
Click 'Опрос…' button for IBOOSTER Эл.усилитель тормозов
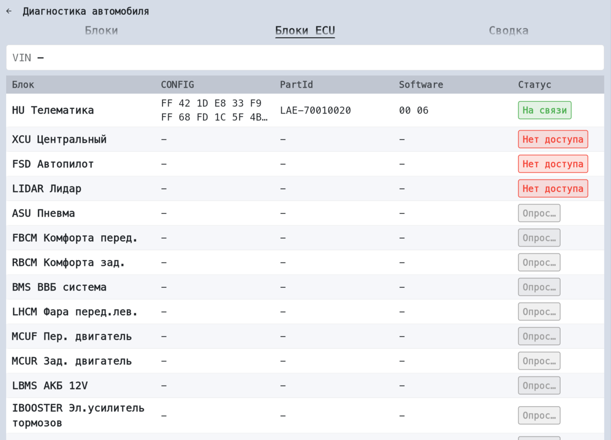tap(539, 416)
